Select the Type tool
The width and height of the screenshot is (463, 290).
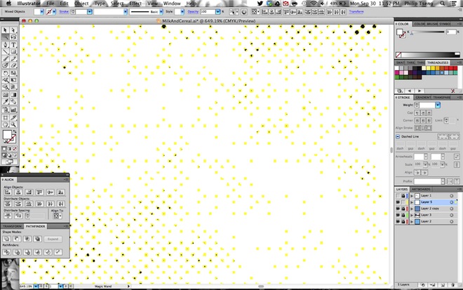(13, 45)
